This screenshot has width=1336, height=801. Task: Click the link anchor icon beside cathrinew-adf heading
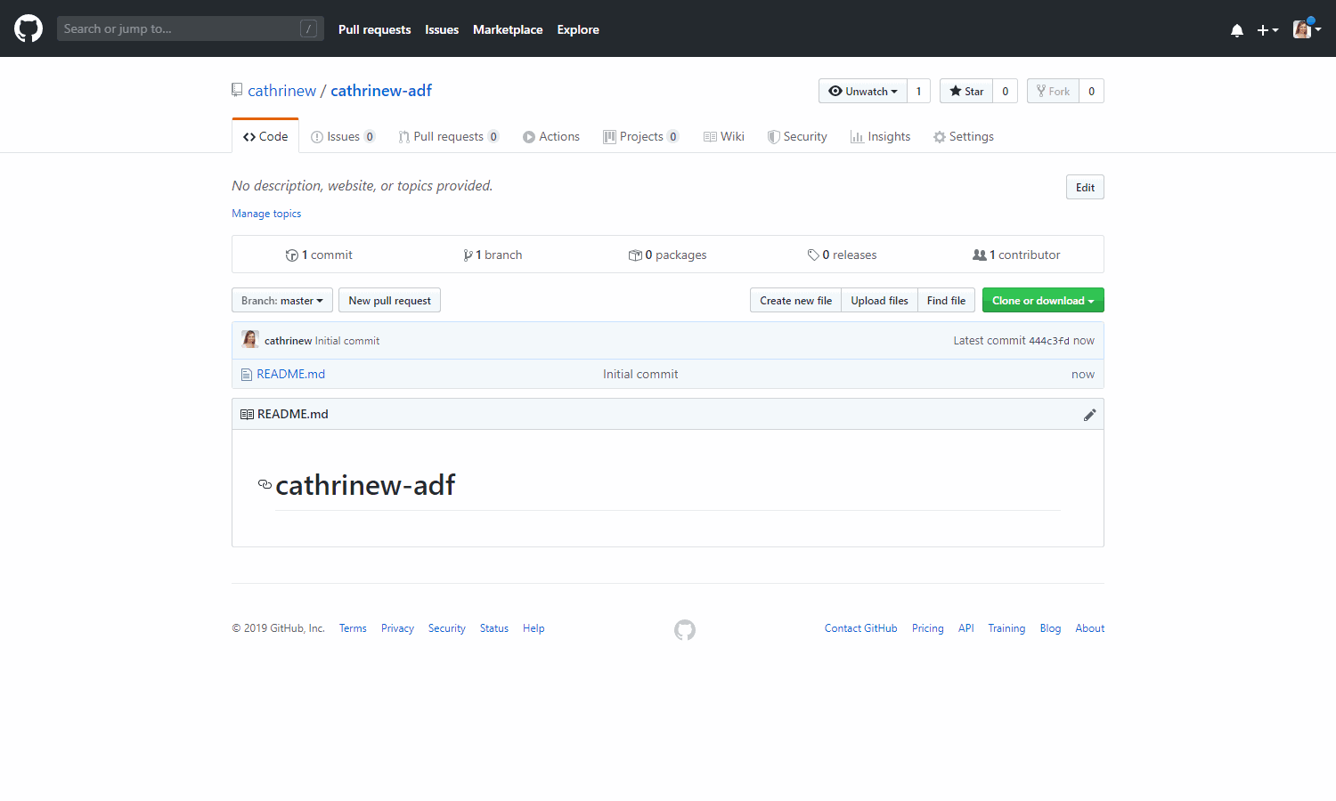265,484
